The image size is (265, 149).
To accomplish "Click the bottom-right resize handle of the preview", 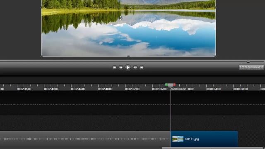I will point(215,56).
